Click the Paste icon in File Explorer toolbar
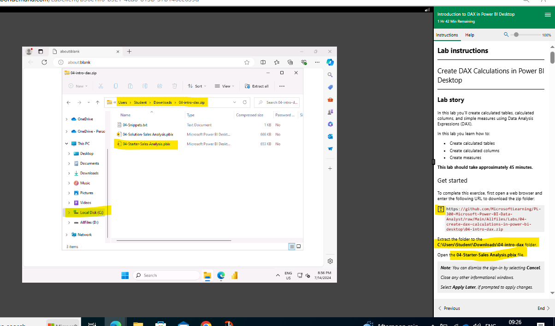 (x=130, y=86)
